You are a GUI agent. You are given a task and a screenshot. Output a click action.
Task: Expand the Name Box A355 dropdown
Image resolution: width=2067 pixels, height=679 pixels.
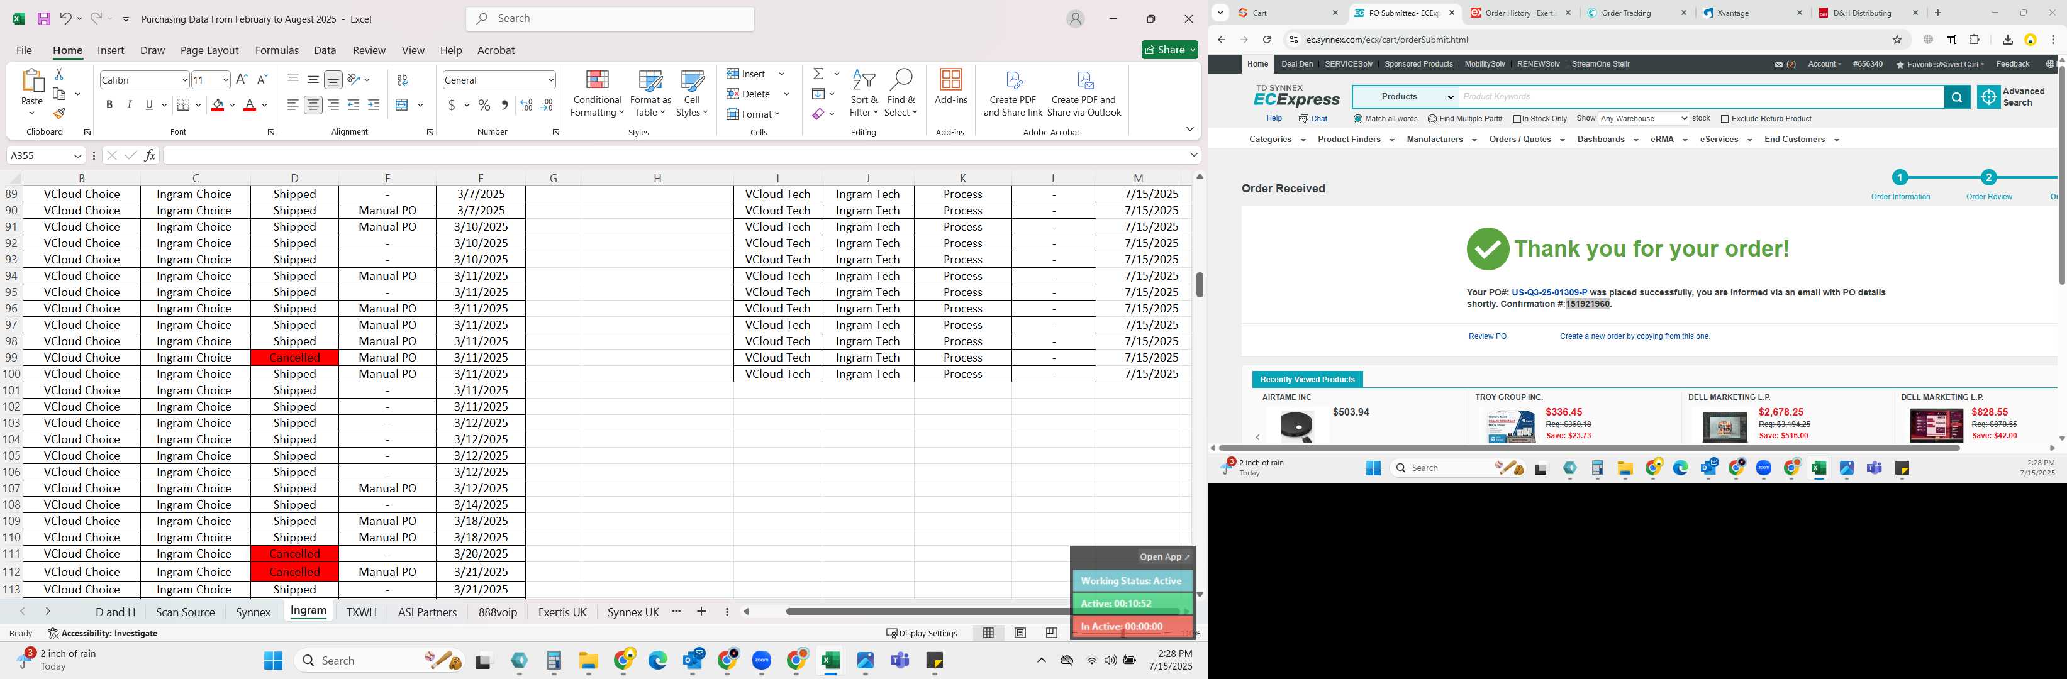78,155
